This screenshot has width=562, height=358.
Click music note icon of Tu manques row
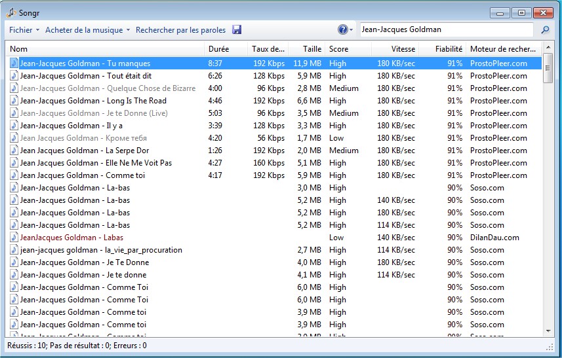pos(14,63)
